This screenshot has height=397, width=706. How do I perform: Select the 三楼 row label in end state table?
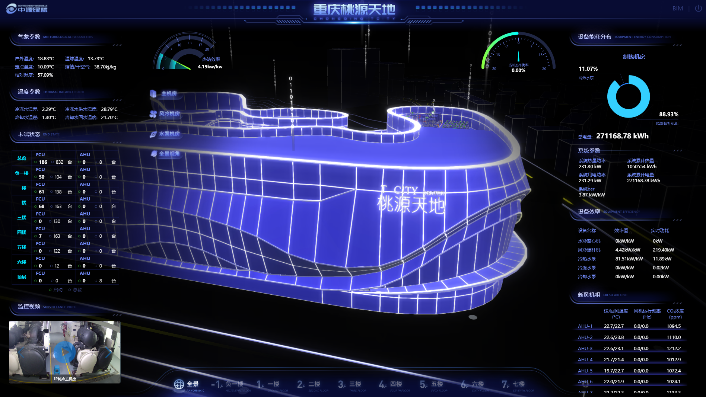[22, 218]
